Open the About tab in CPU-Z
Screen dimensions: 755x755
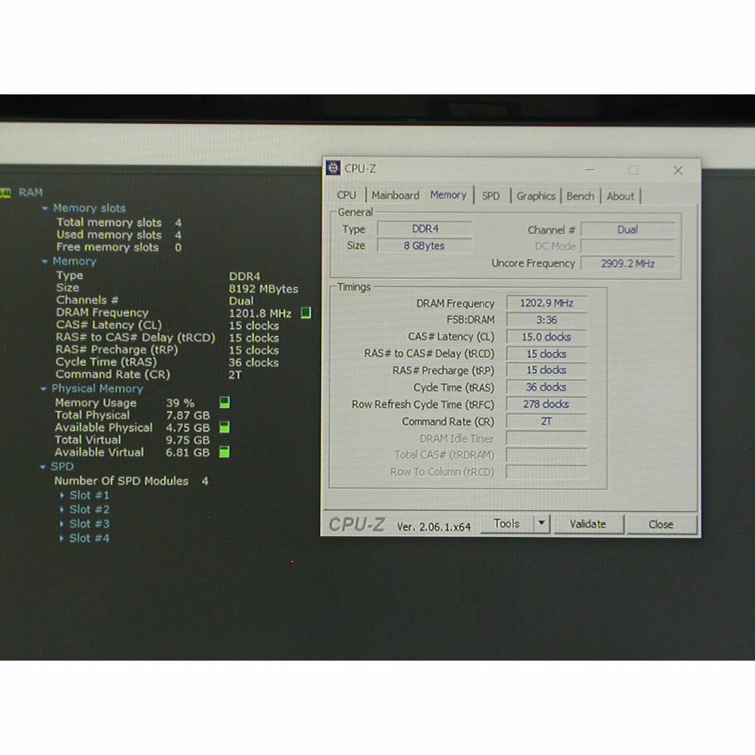(620, 196)
